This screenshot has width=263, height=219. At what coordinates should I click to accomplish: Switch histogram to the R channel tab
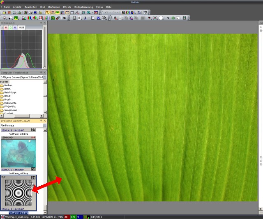click(x=6, y=28)
